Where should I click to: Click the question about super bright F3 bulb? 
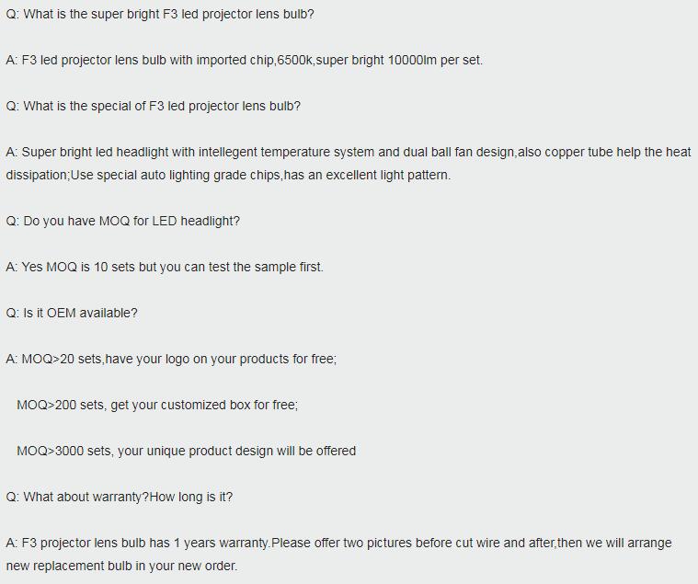(x=160, y=14)
